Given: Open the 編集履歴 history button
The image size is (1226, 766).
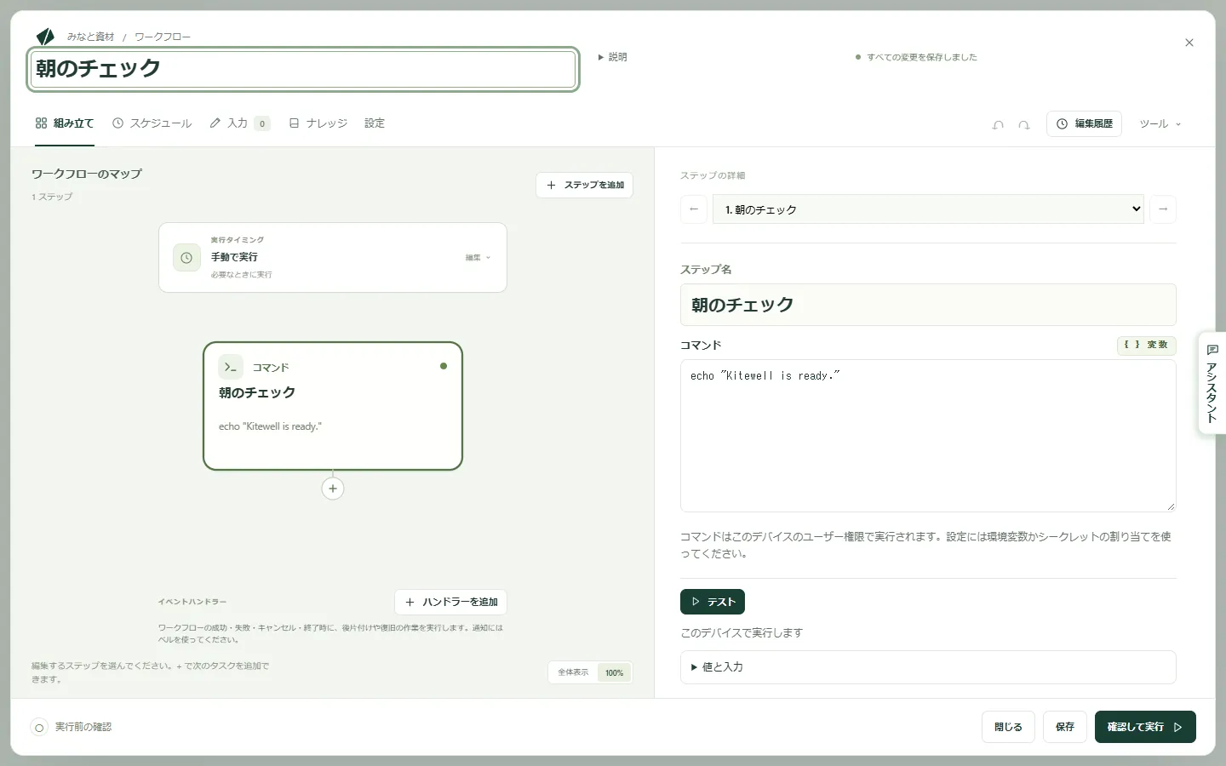Looking at the screenshot, I should (x=1084, y=124).
